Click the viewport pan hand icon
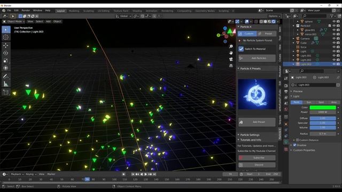 (x=231, y=53)
